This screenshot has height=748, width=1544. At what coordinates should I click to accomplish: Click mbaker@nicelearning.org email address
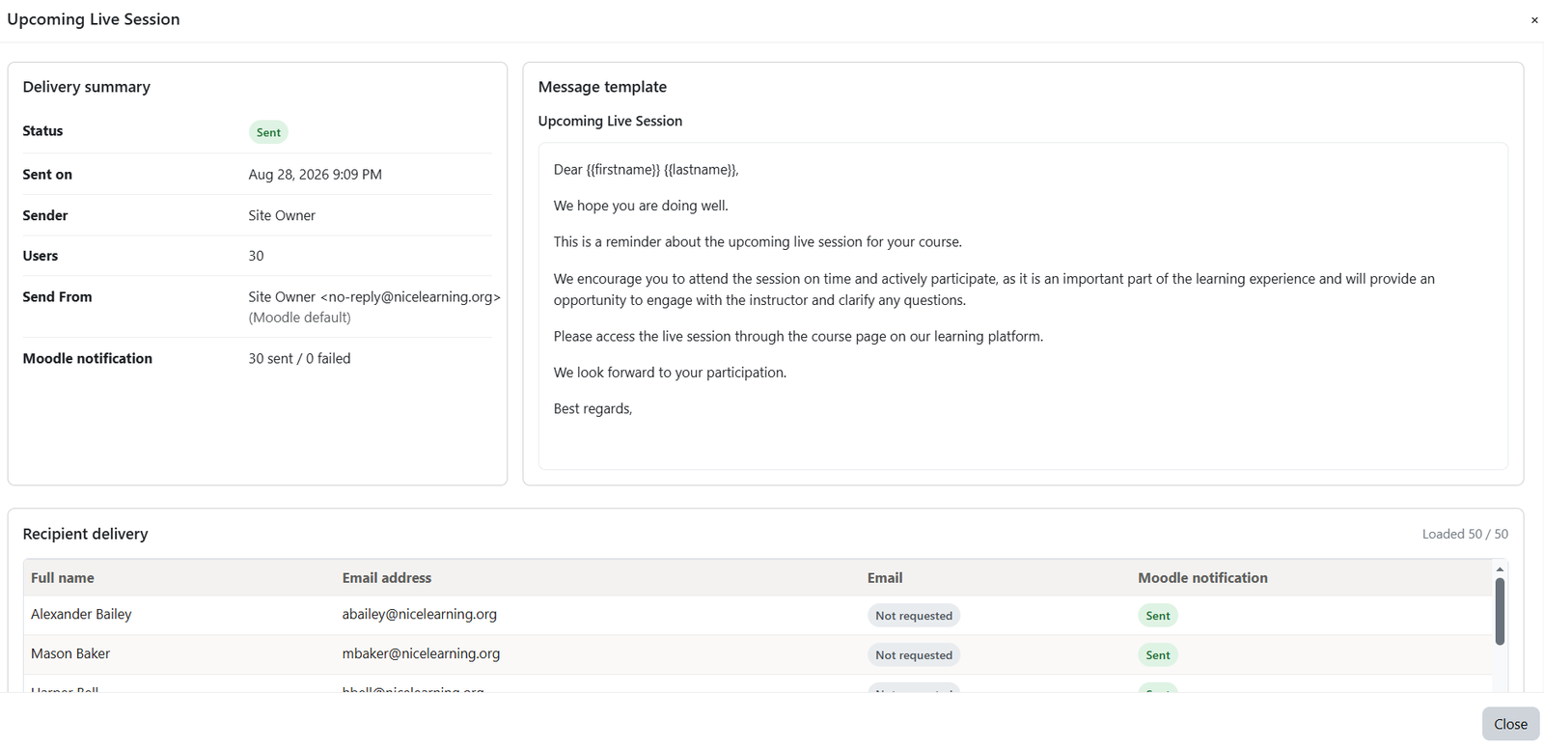pyautogui.click(x=421, y=653)
